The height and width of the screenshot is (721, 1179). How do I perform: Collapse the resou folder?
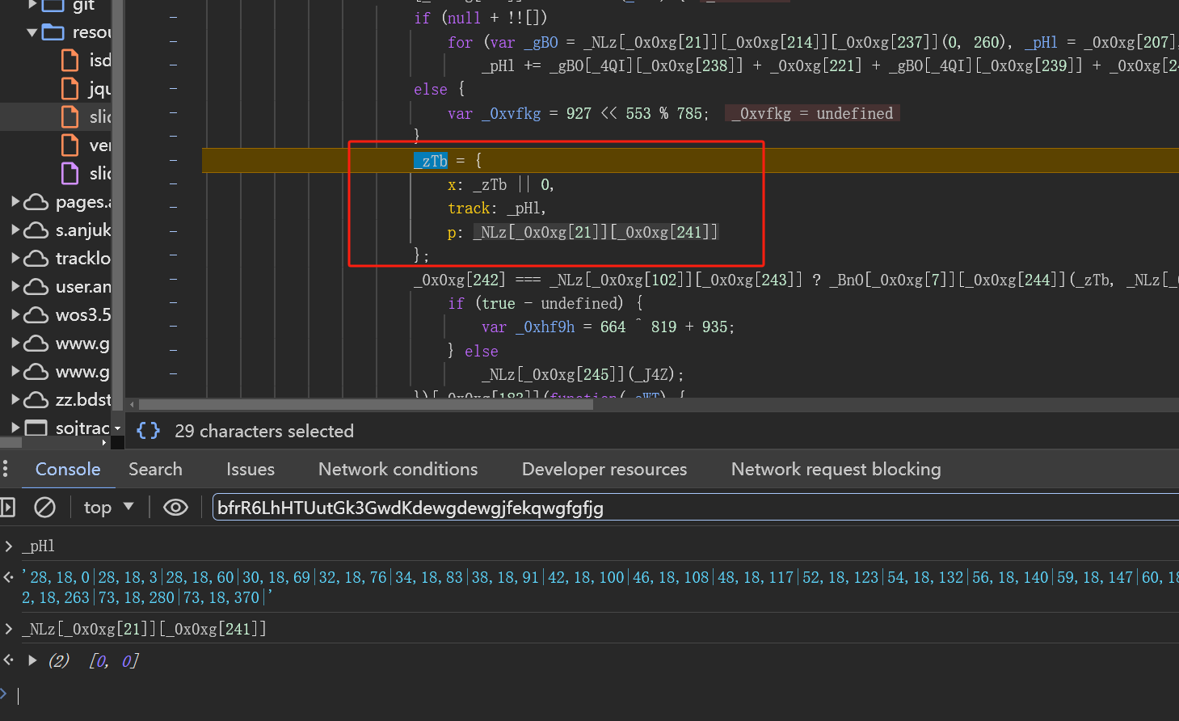click(32, 32)
